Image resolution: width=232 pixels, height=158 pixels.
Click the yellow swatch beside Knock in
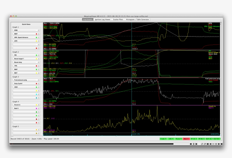click(x=36, y=105)
